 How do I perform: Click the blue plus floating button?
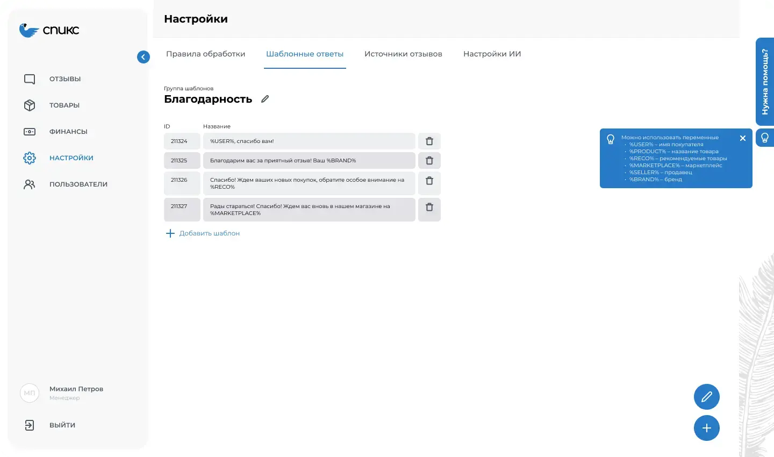click(x=707, y=428)
